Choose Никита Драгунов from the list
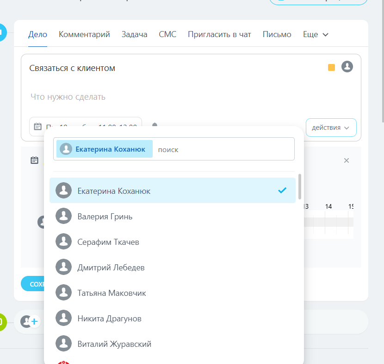This screenshot has width=384, height=364. [x=173, y=319]
